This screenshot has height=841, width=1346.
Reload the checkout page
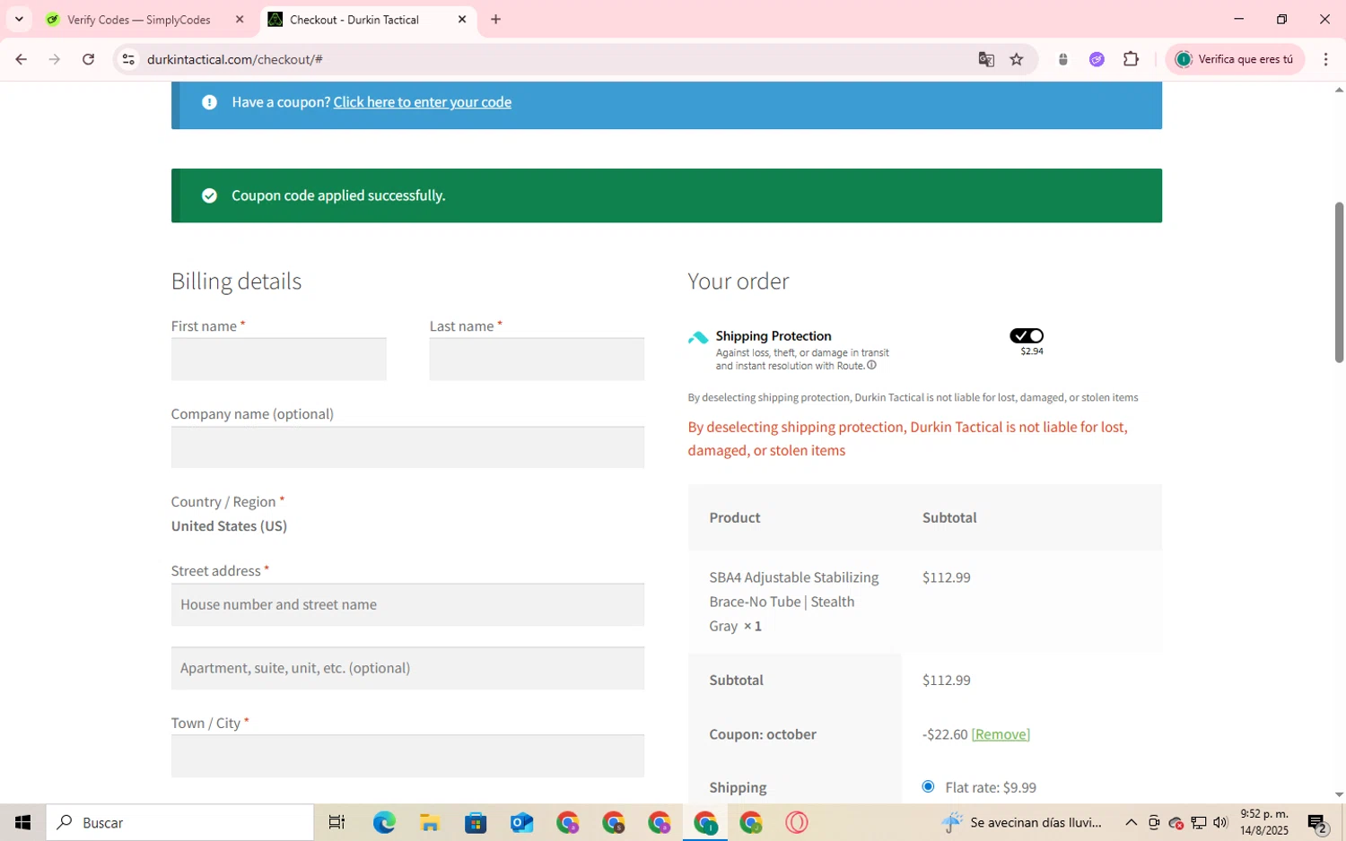88,59
